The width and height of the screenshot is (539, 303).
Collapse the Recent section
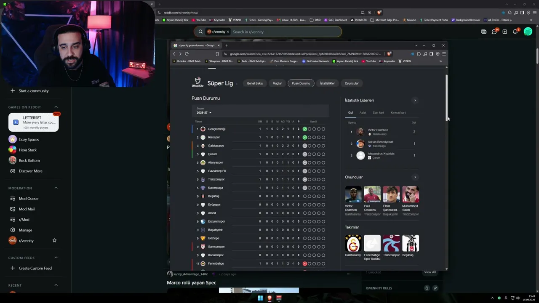(x=56, y=285)
